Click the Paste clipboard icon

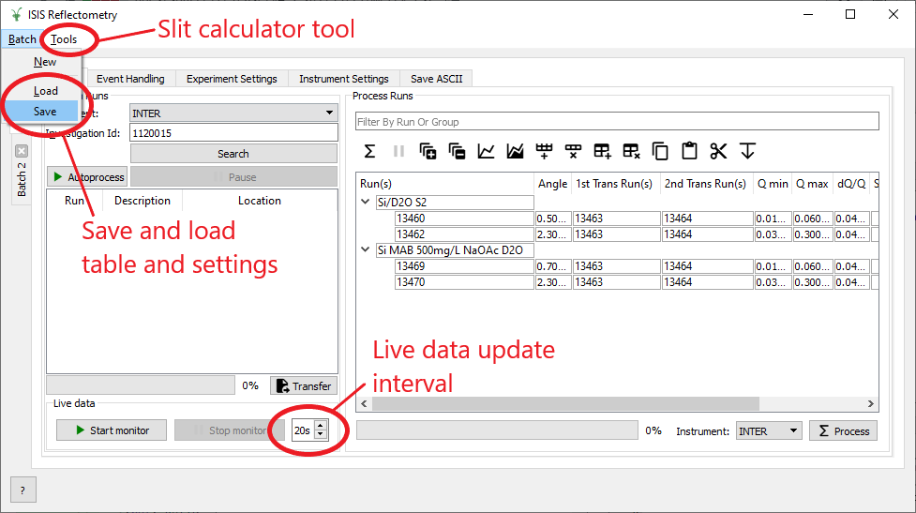pyautogui.click(x=690, y=151)
